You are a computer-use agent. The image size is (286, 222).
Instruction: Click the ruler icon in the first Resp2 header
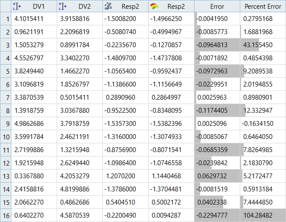[x=109, y=7]
